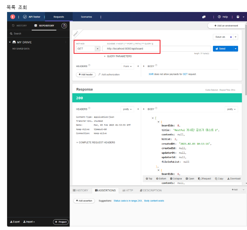Click the Send button
Image resolution: width=247 pixels, height=230 pixels.
point(223,49)
